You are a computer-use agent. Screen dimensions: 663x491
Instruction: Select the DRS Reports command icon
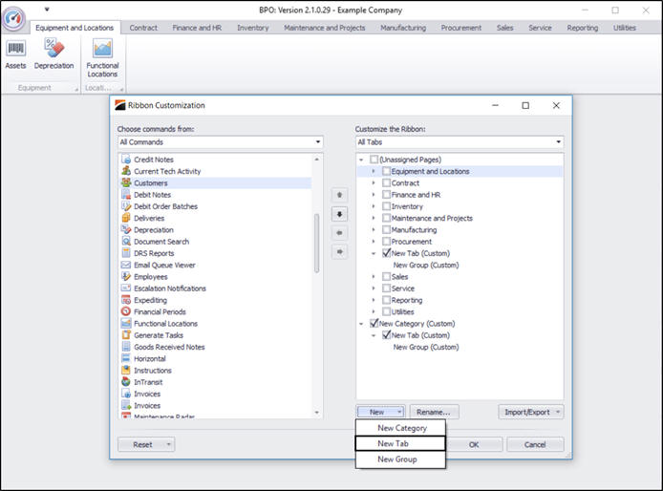(x=126, y=253)
